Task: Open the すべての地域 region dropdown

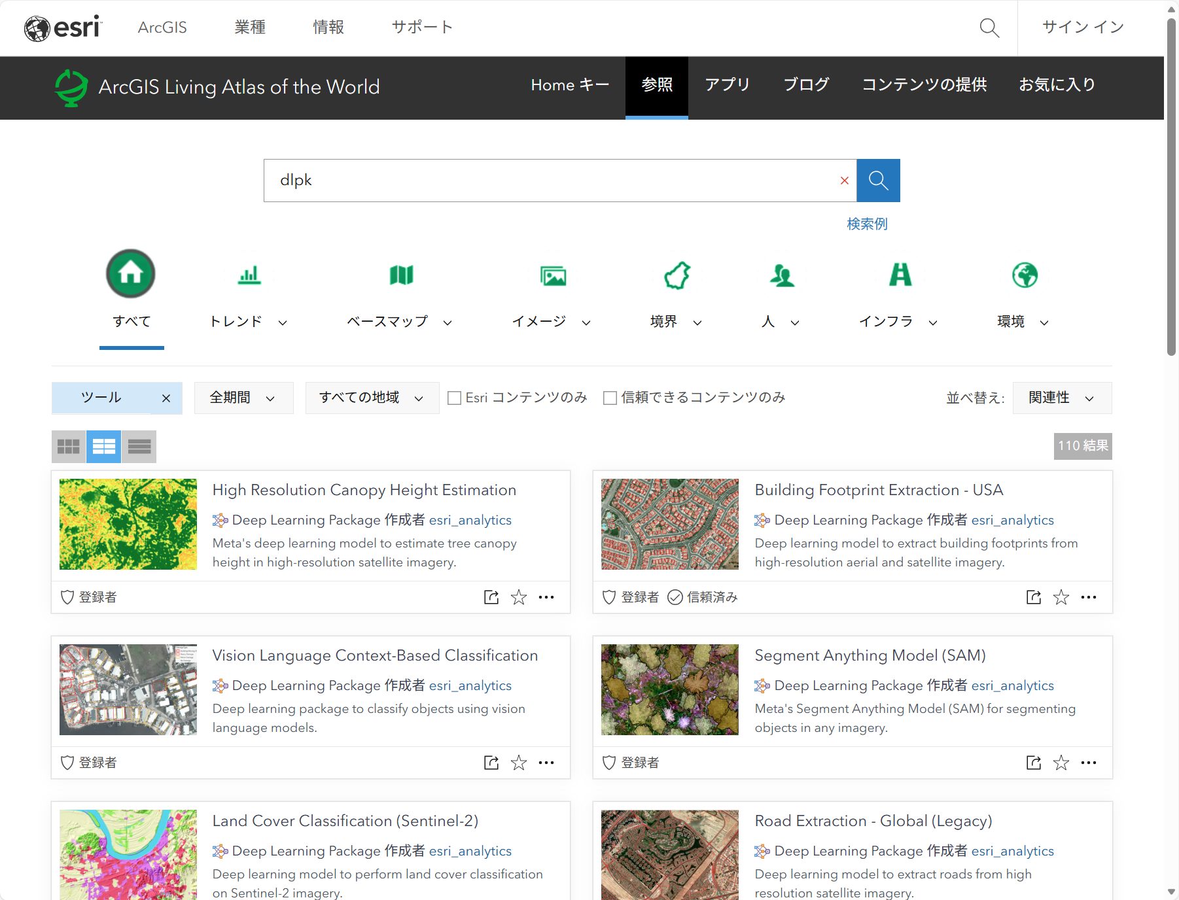Action: click(x=371, y=398)
